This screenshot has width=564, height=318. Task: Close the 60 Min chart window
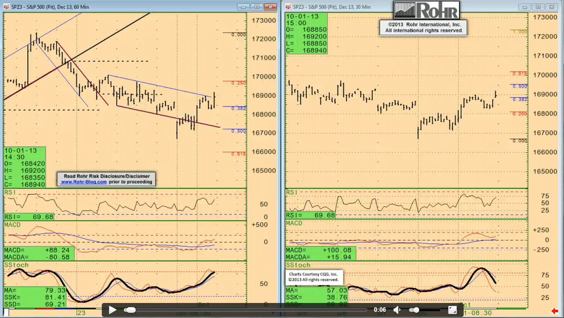click(270, 7)
